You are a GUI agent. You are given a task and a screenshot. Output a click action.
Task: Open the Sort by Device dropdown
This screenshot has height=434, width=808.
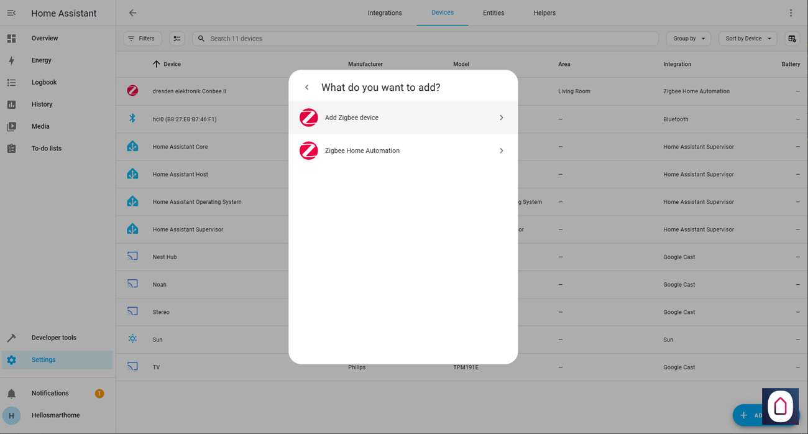click(x=748, y=39)
